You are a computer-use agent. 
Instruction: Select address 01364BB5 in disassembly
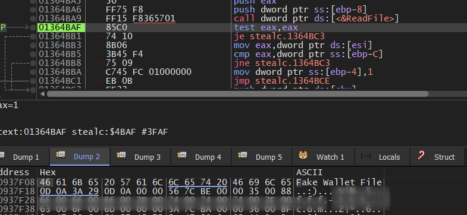(x=60, y=55)
